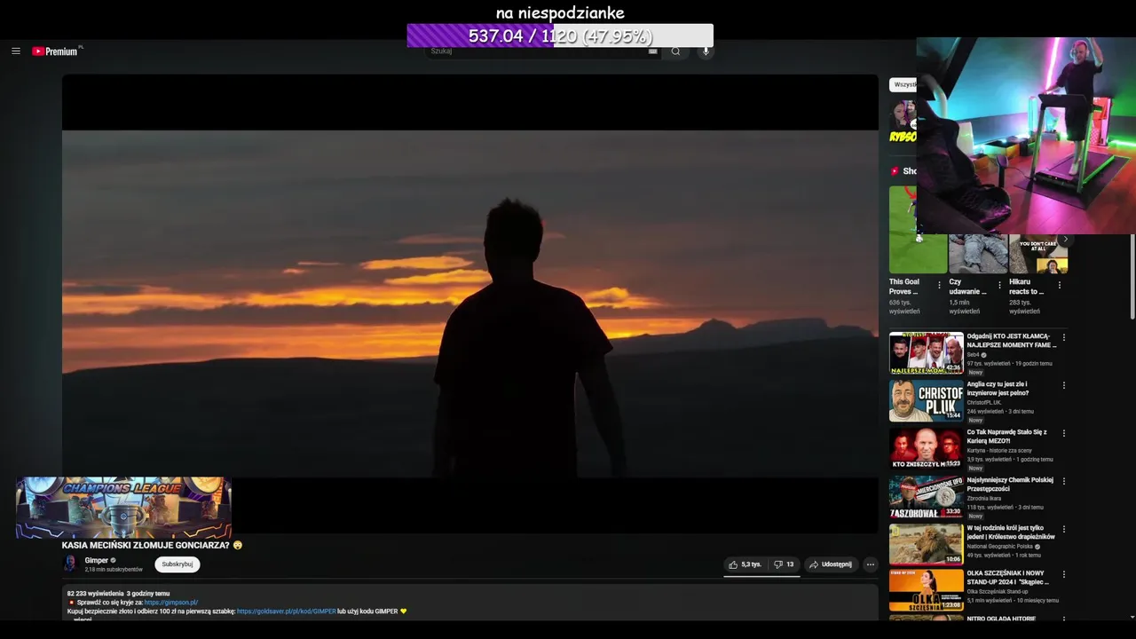Open RYBSO thumbnail in sidebar
The width and height of the screenshot is (1136, 639).
click(x=903, y=121)
